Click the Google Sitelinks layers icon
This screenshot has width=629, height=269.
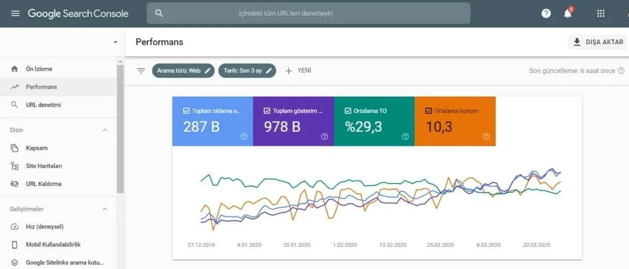point(15,262)
